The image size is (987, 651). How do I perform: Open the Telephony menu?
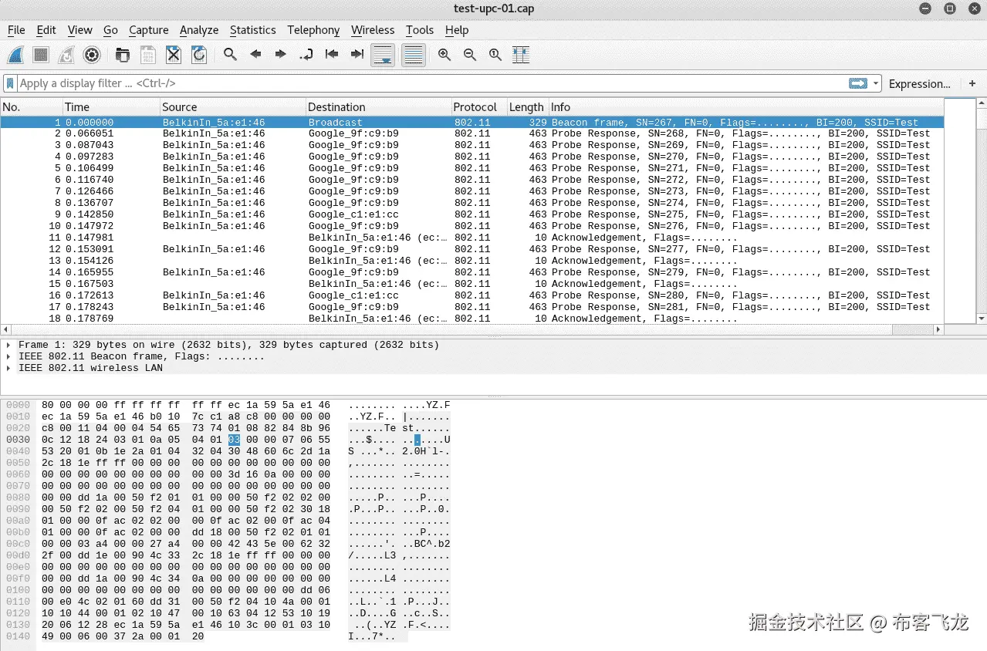313,29
